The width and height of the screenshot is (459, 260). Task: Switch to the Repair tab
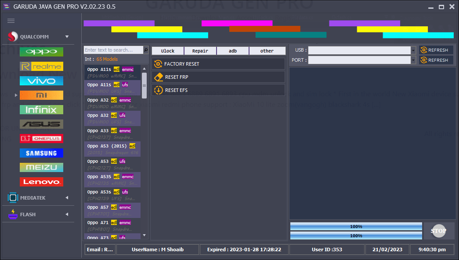pyautogui.click(x=200, y=50)
